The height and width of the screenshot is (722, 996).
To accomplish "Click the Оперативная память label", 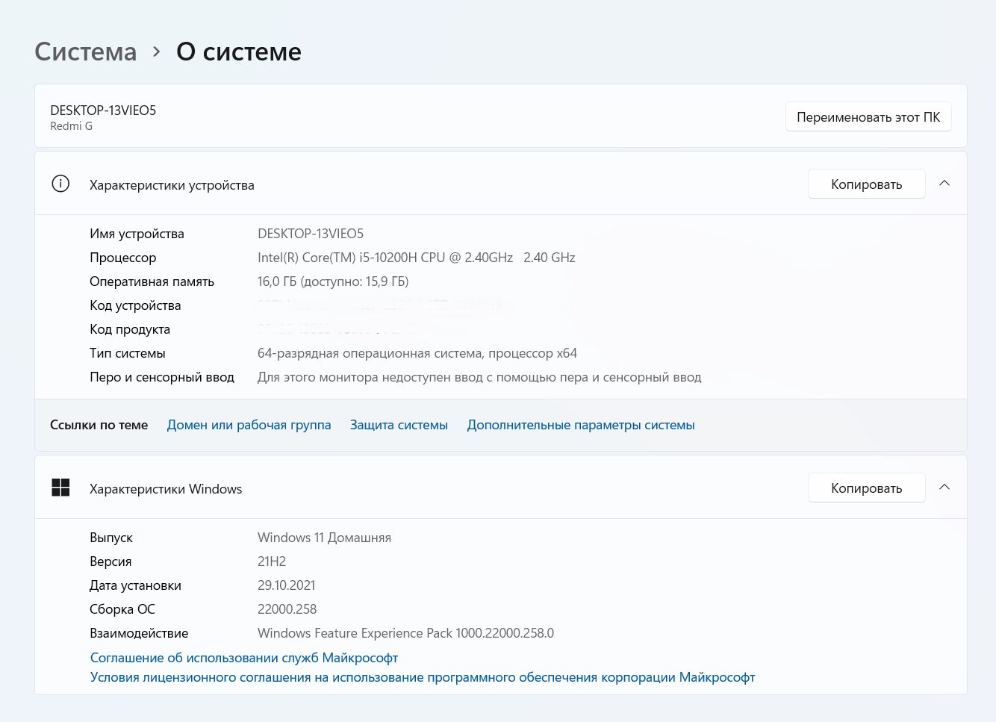I will pos(152,281).
